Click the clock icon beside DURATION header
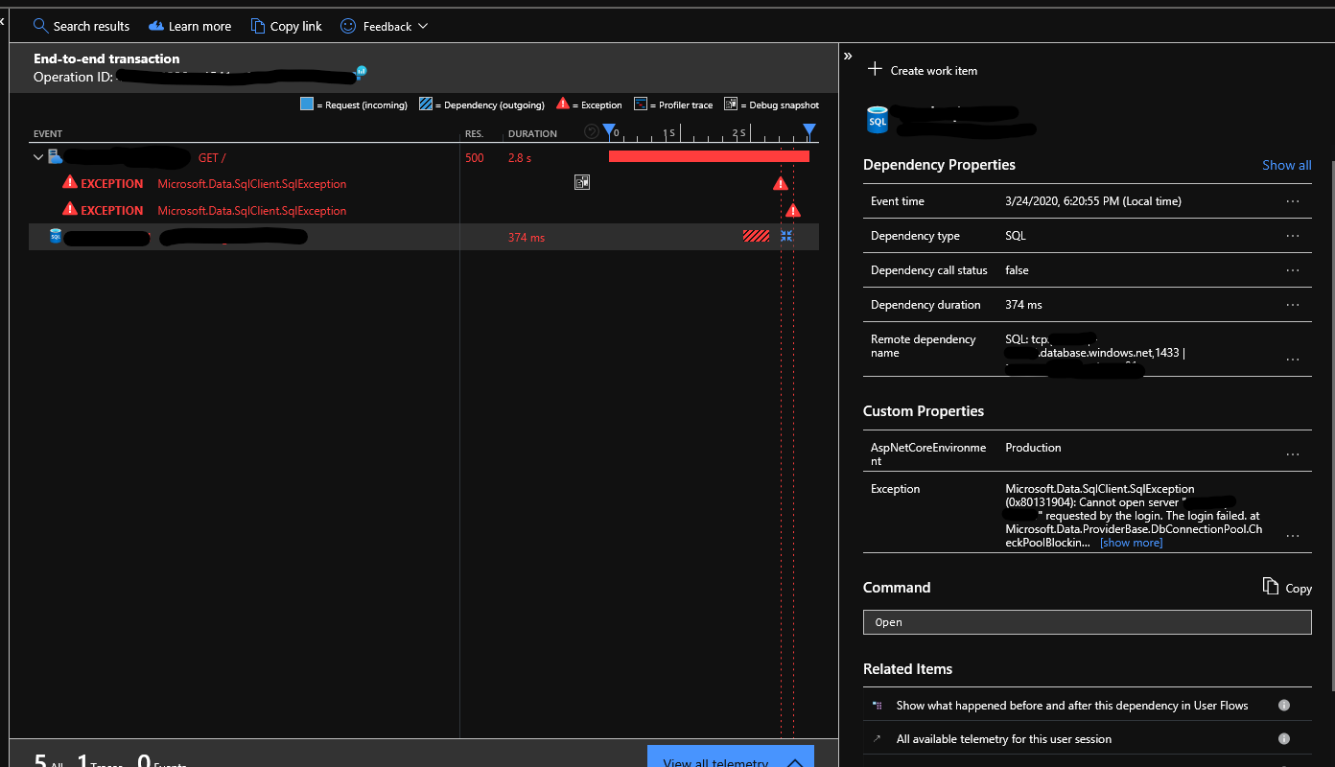 click(x=592, y=132)
